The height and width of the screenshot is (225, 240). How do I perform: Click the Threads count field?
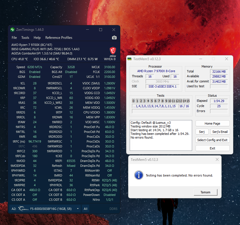(x=150, y=76)
